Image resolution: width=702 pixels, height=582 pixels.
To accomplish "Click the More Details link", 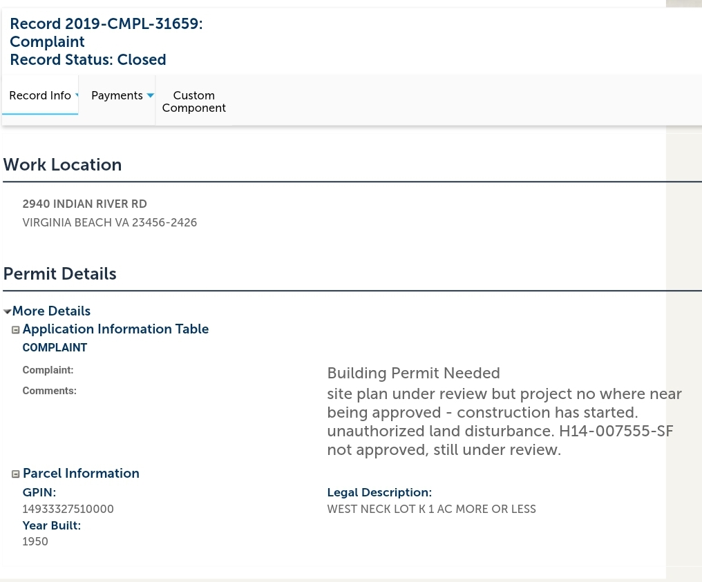I will point(51,311).
